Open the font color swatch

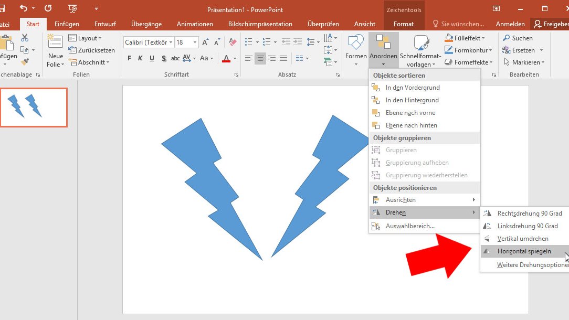click(x=227, y=59)
